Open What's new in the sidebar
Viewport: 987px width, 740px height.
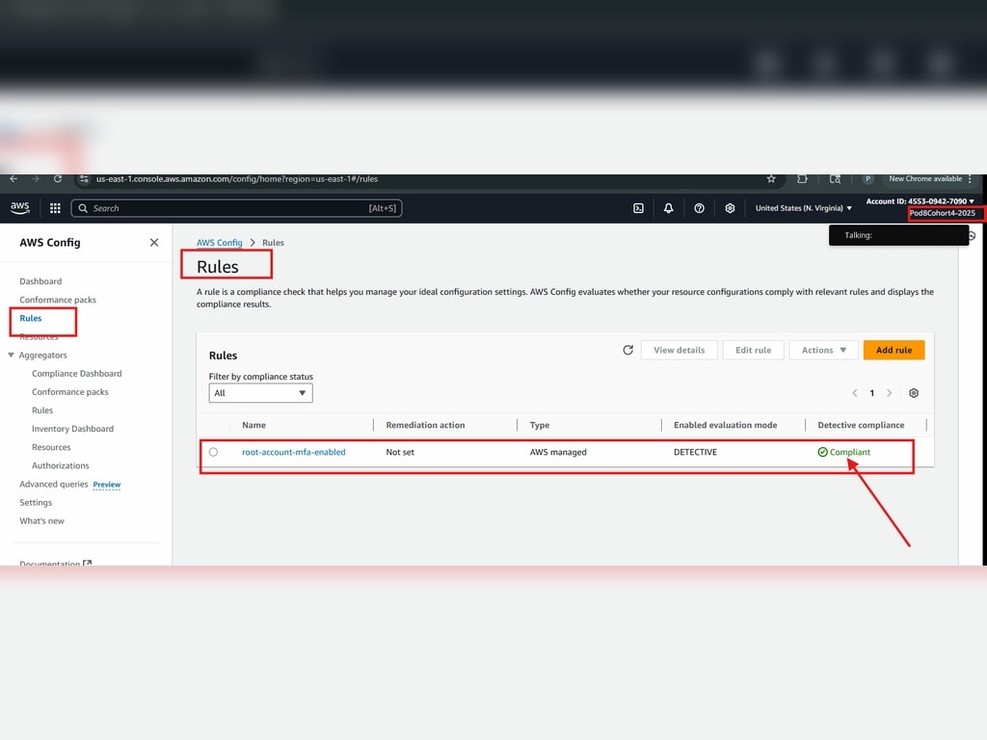[x=41, y=521]
